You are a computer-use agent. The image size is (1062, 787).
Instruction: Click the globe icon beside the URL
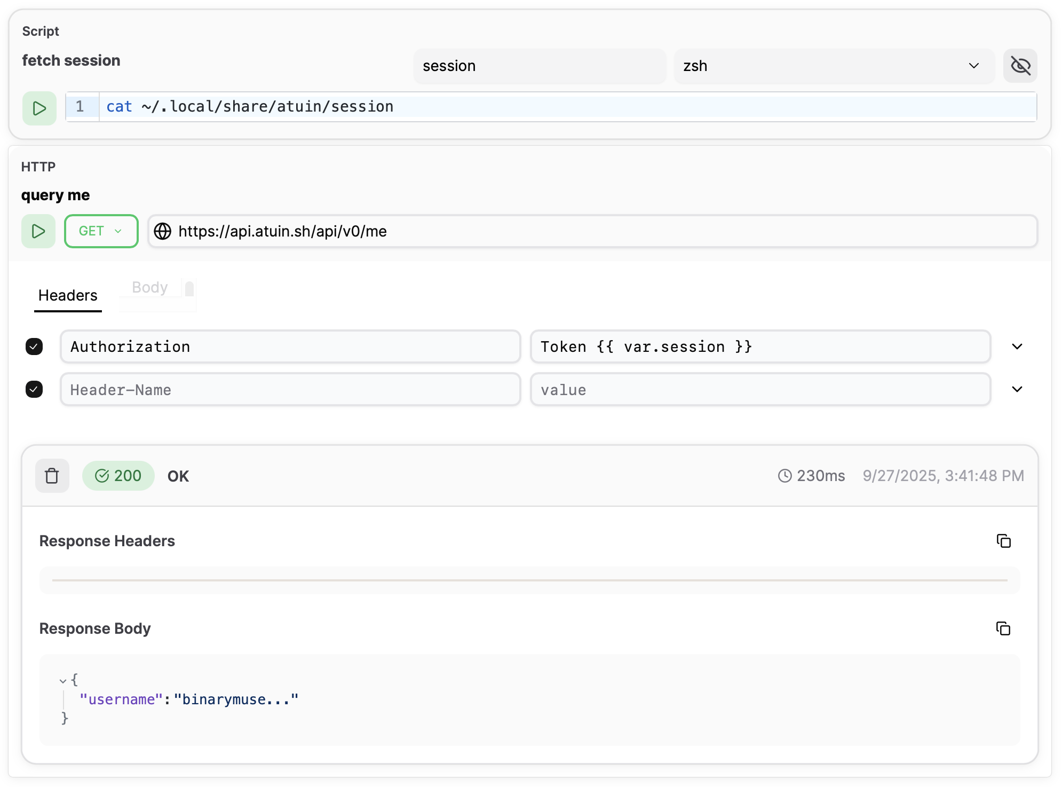coord(162,231)
